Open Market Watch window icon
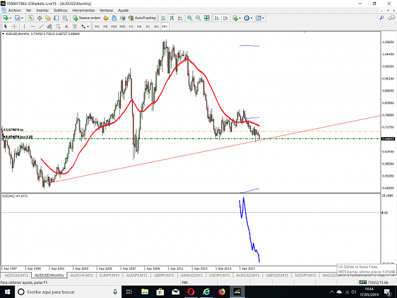The height and width of the screenshot is (298, 397). 31,18
